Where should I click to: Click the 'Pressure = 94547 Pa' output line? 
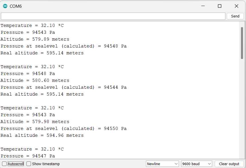point(28,156)
